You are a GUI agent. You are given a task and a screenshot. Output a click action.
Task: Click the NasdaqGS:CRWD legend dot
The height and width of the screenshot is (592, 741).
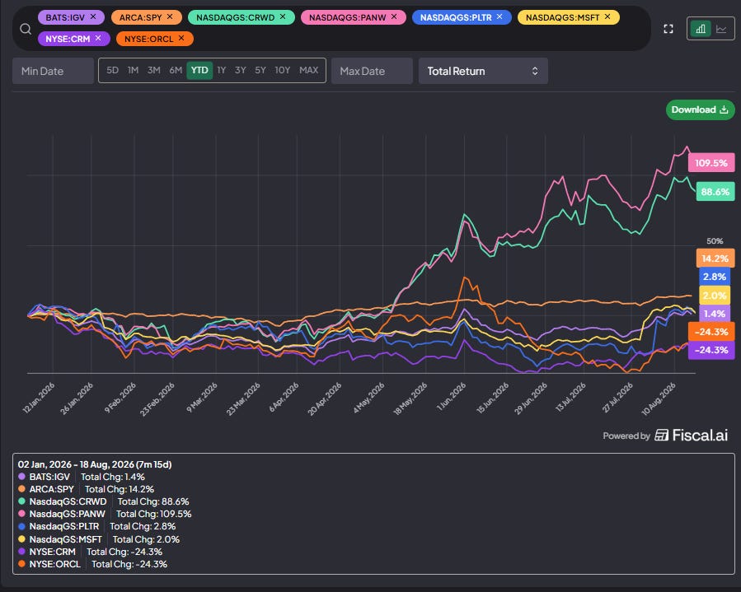tap(21, 501)
